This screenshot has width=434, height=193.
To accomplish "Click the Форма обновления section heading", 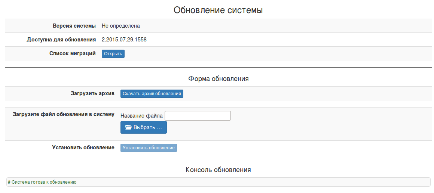I will pyautogui.click(x=218, y=79).
